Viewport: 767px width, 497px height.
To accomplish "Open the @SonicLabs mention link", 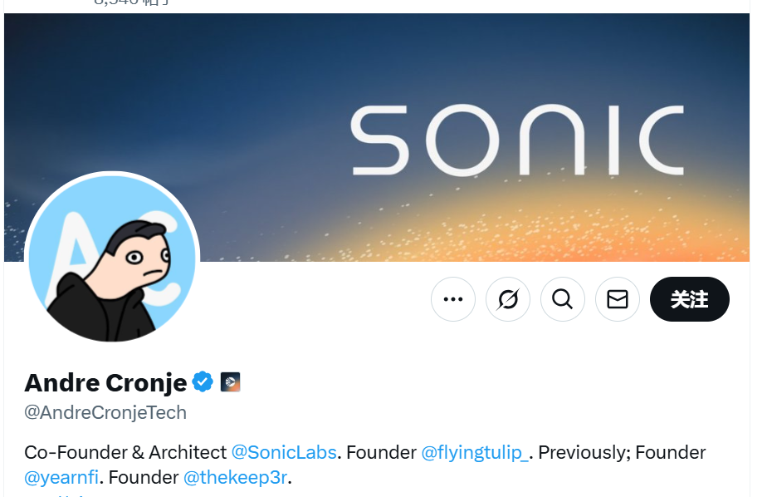I will pyautogui.click(x=284, y=453).
